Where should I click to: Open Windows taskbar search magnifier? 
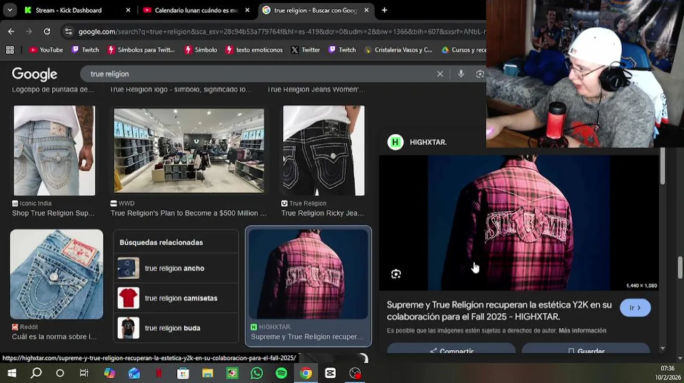(x=36, y=373)
